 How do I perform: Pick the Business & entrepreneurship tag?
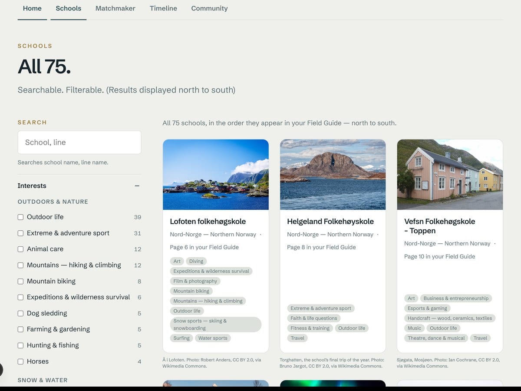tap(456, 298)
